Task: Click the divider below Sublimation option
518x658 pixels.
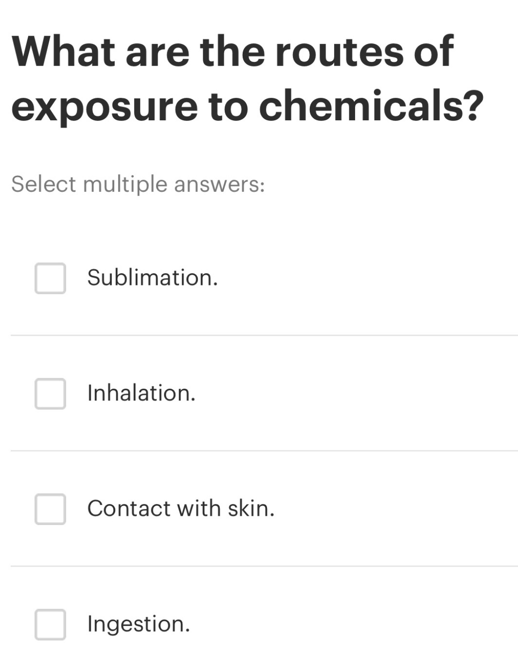Action: click(x=259, y=335)
